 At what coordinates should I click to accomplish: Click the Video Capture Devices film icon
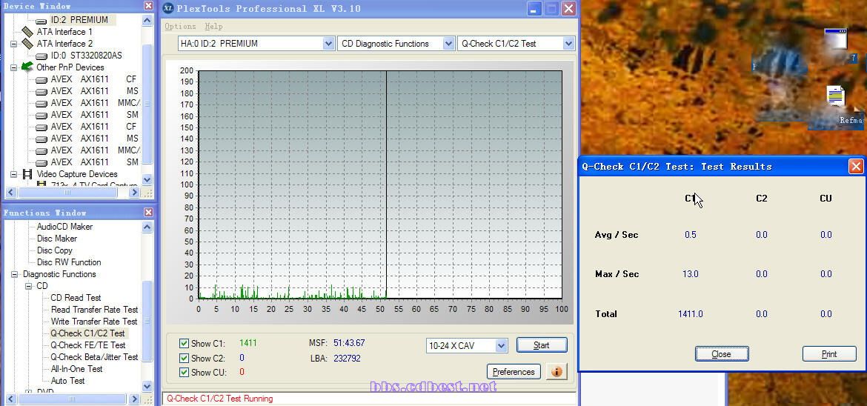27,174
